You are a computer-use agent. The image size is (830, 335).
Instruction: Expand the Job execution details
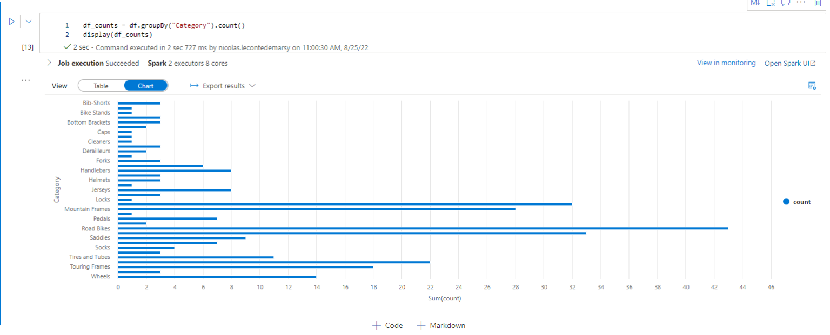pos(50,63)
